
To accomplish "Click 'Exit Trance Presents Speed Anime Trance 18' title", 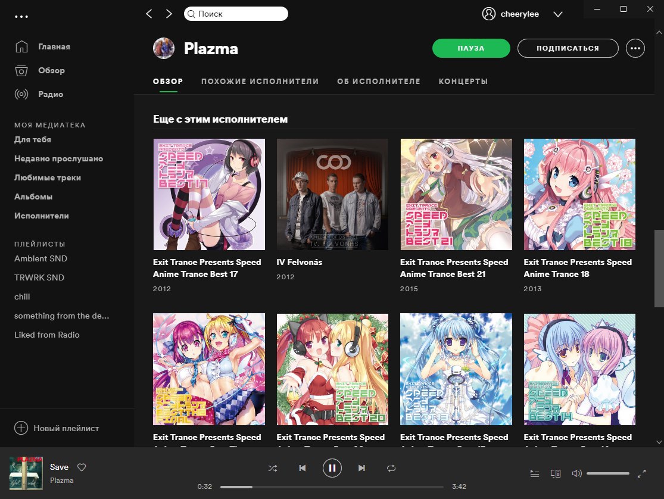I will click(x=578, y=268).
